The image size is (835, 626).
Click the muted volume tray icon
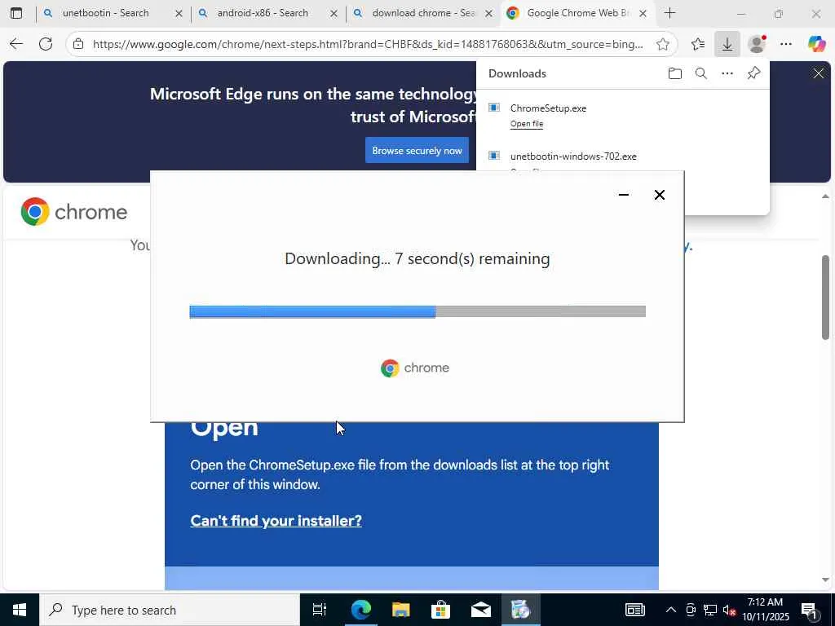coord(729,610)
